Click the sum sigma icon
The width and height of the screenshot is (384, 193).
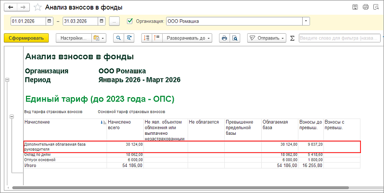(x=292, y=38)
